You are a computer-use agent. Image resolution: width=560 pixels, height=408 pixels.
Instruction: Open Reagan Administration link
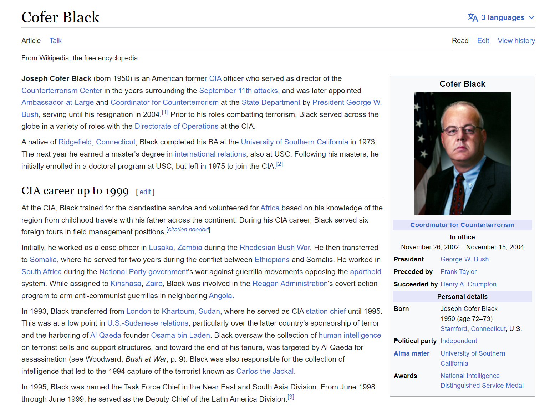290,284
